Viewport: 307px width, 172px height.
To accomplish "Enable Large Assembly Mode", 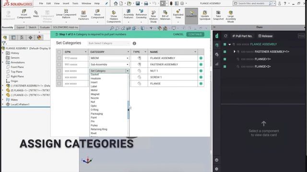I will (230, 17).
